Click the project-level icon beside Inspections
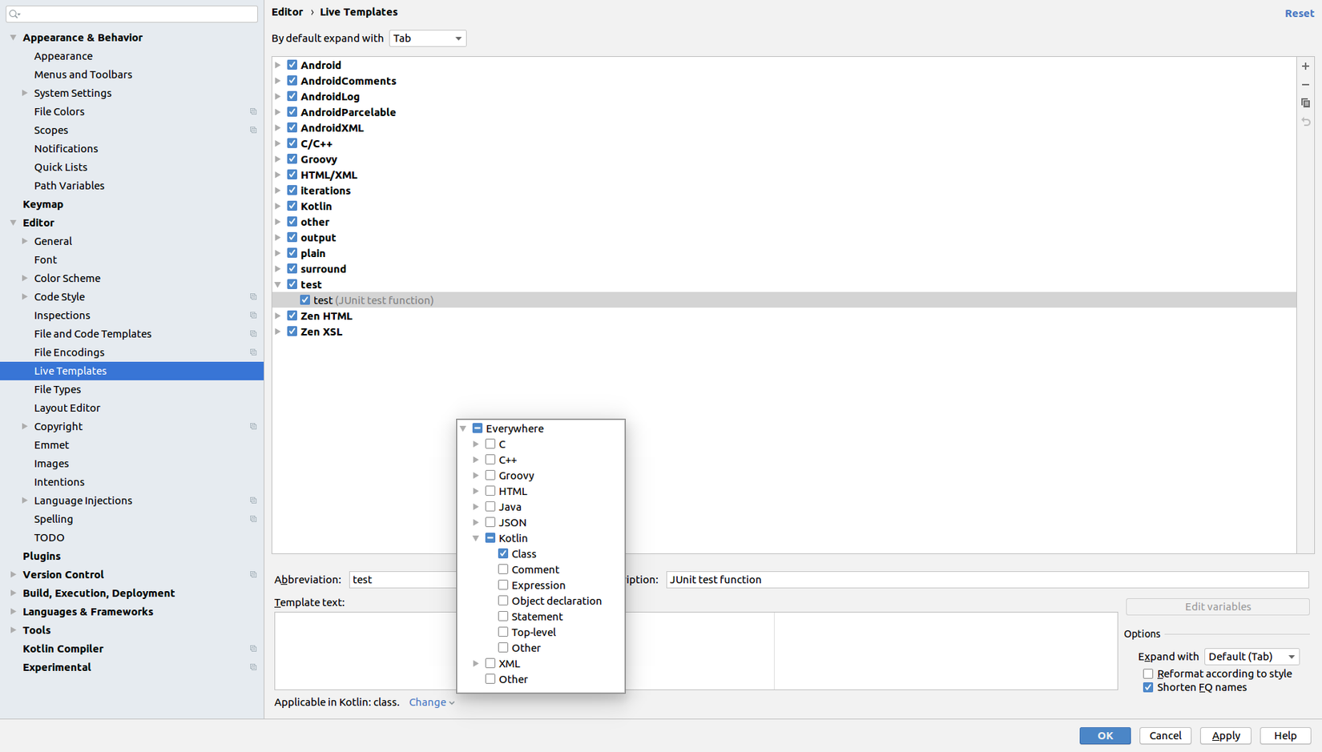The height and width of the screenshot is (752, 1322). pyautogui.click(x=253, y=316)
